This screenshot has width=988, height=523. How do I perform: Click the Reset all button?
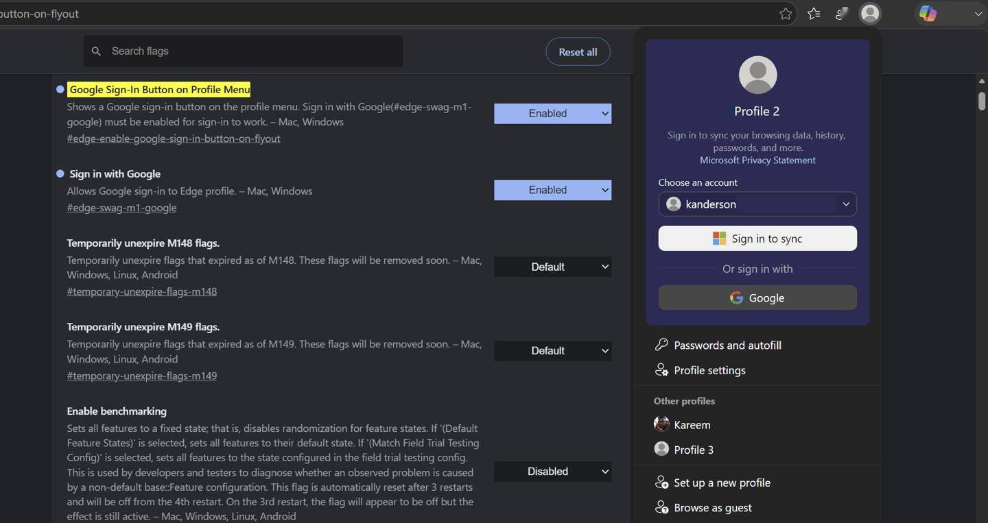[578, 52]
